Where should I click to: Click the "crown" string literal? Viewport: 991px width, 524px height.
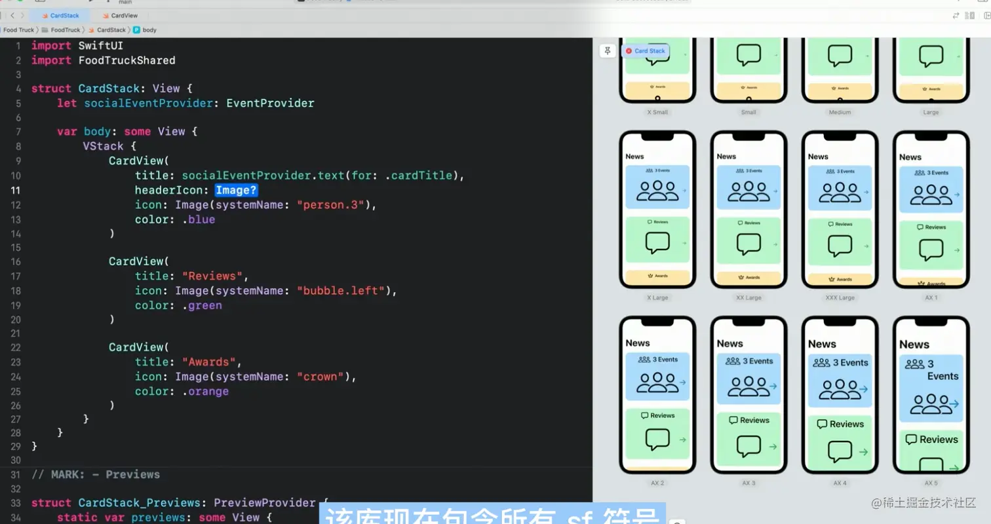coord(321,377)
